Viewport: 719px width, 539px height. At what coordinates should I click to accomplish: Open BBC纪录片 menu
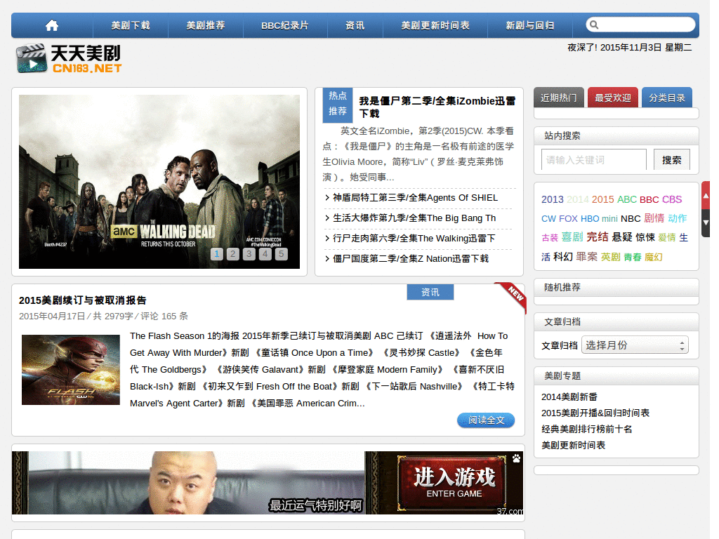point(285,26)
